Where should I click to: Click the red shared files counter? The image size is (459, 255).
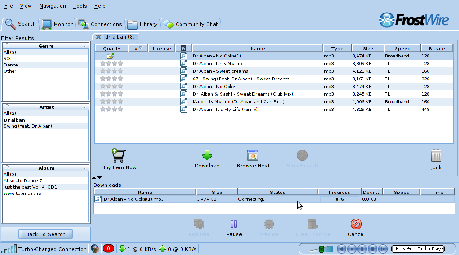pos(108,249)
